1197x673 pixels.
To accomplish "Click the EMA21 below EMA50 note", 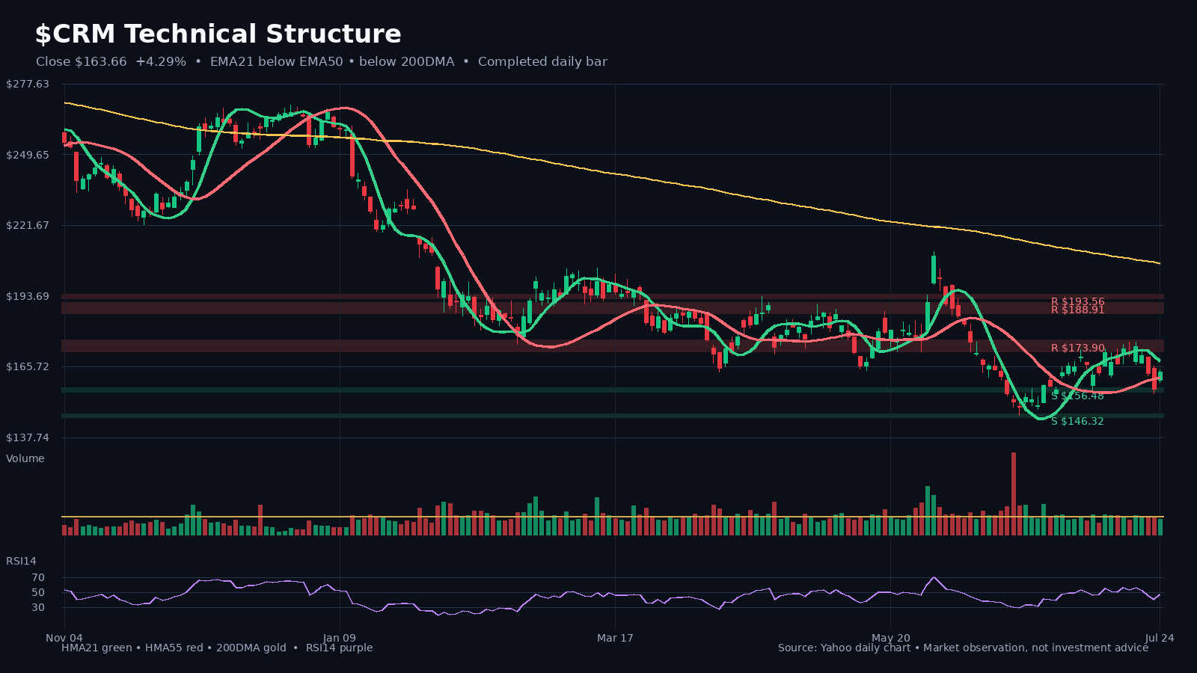I will pyautogui.click(x=276, y=62).
